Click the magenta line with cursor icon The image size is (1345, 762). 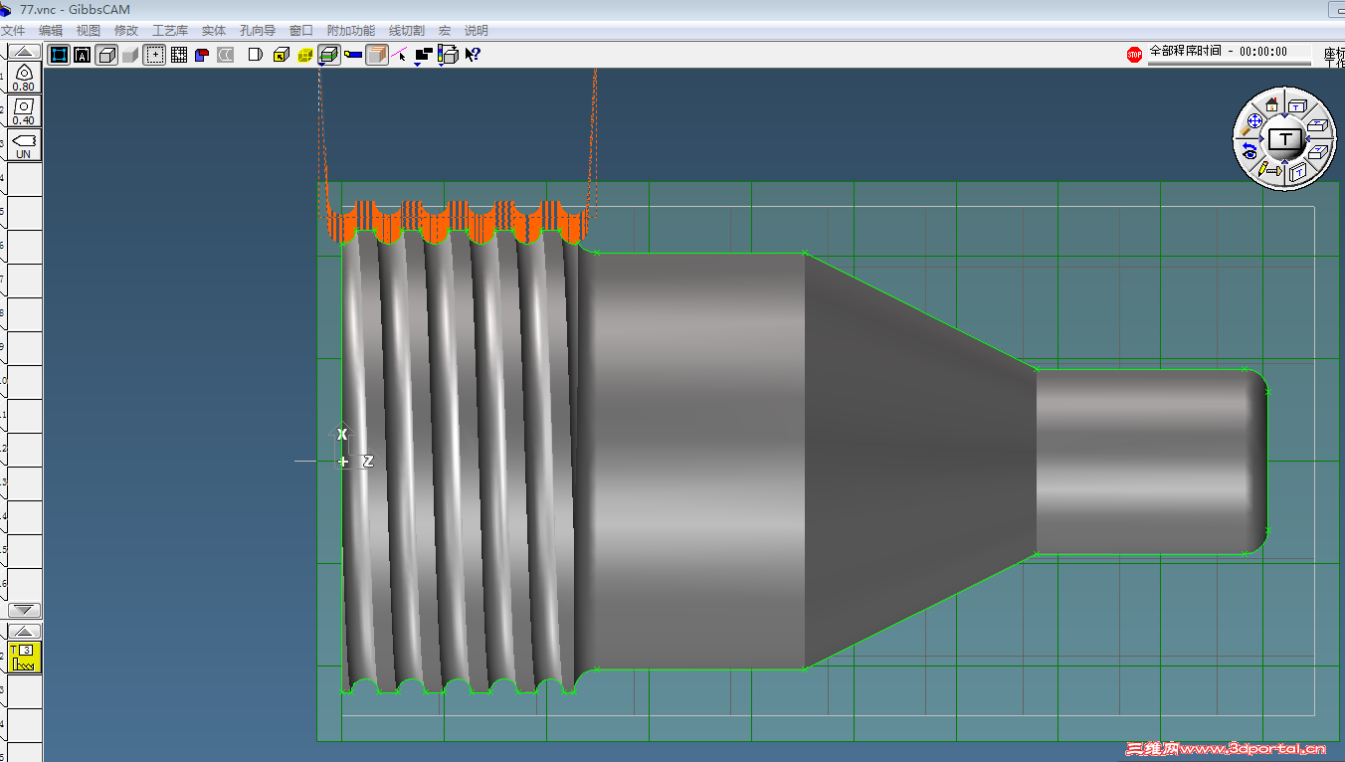click(x=400, y=55)
